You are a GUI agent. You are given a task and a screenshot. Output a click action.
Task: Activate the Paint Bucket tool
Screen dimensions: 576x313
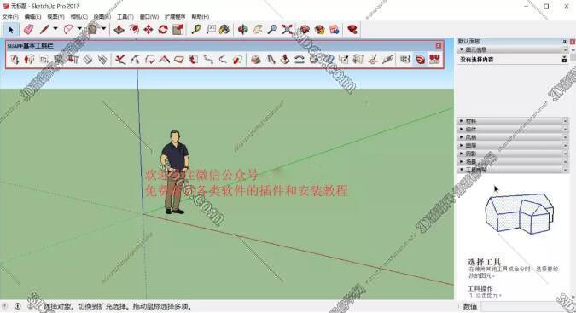[224, 29]
